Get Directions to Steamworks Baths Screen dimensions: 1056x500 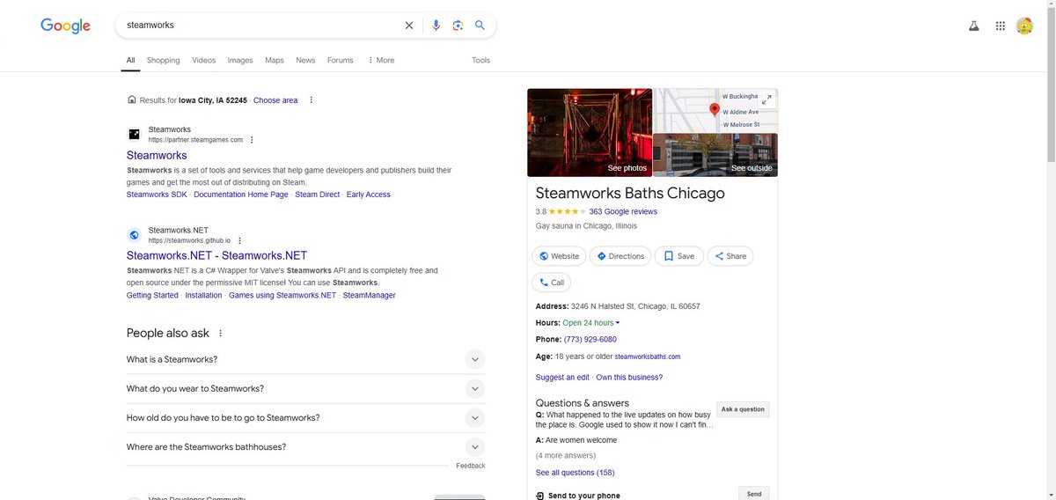[620, 256]
